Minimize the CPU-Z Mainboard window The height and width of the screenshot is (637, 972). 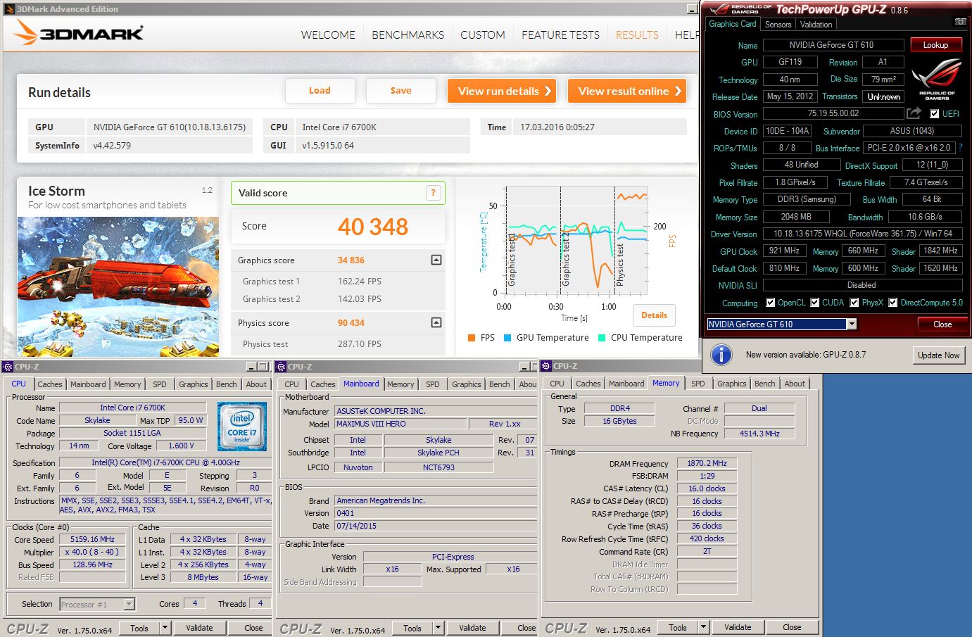click(x=524, y=367)
